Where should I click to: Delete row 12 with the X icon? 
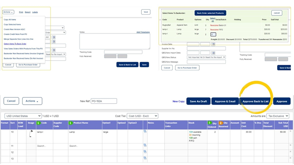click(x=290, y=151)
